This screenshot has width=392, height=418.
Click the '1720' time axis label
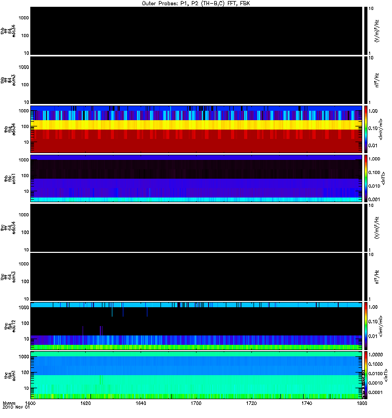pos(251,403)
